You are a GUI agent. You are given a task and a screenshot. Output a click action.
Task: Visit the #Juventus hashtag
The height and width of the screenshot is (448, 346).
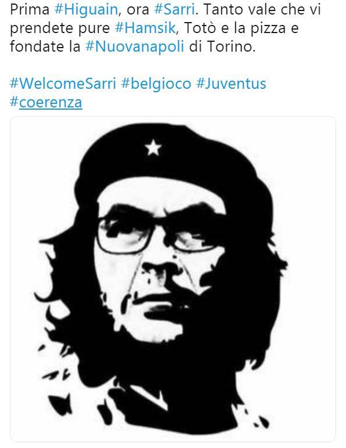(232, 84)
